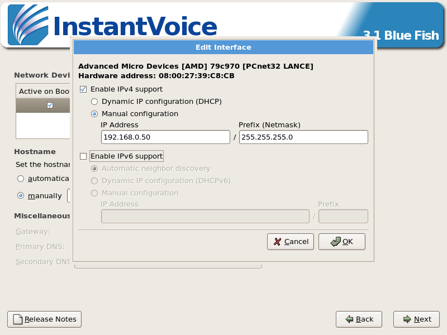Click the InstantVoice logo icon
This screenshot has width=447, height=335.
pos(28,26)
